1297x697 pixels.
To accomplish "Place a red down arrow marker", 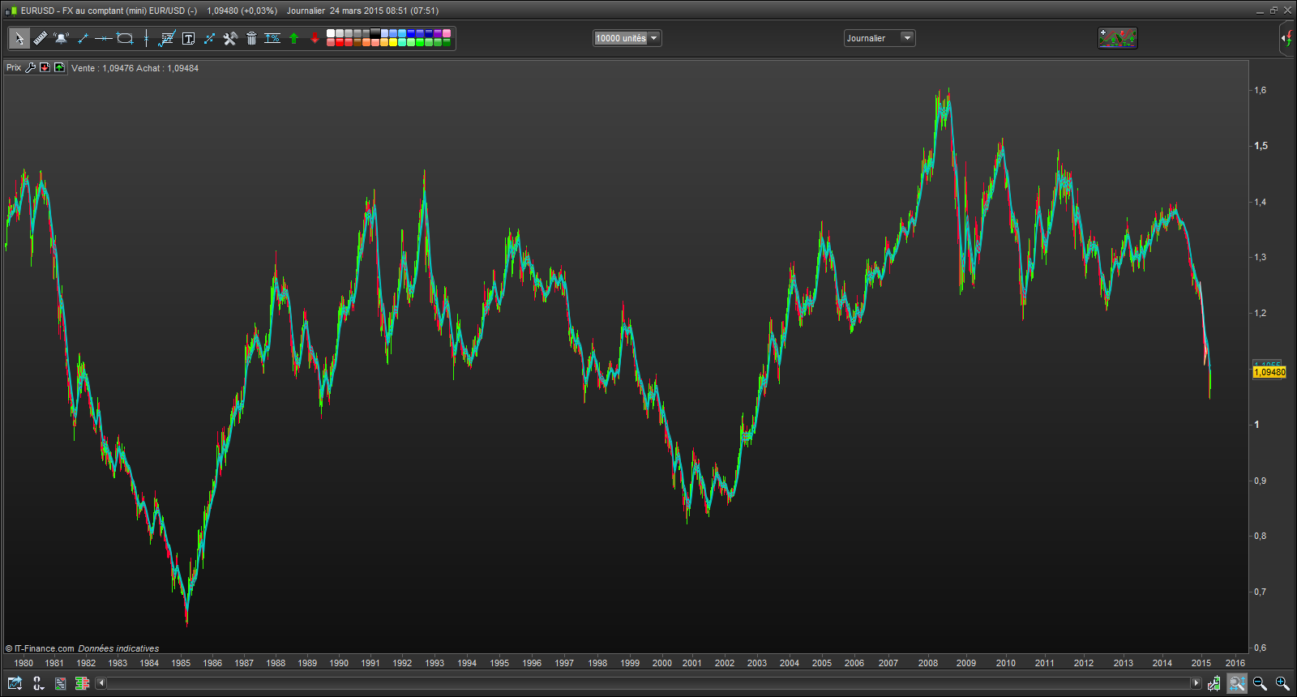I will (315, 38).
